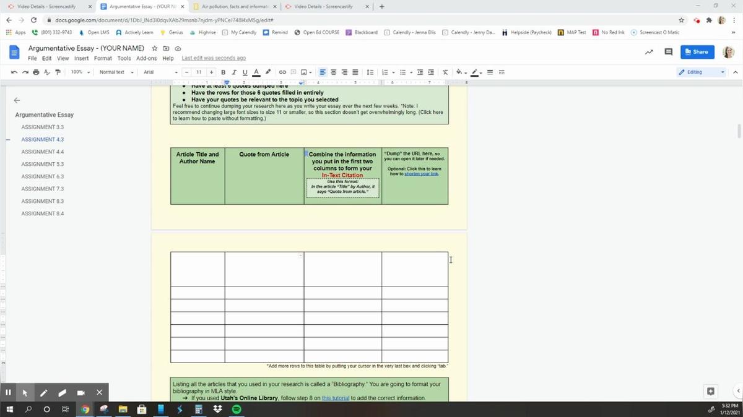Viewport: 743px width, 417px height.
Task: Click the clear formatting icon
Action: [x=445, y=72]
